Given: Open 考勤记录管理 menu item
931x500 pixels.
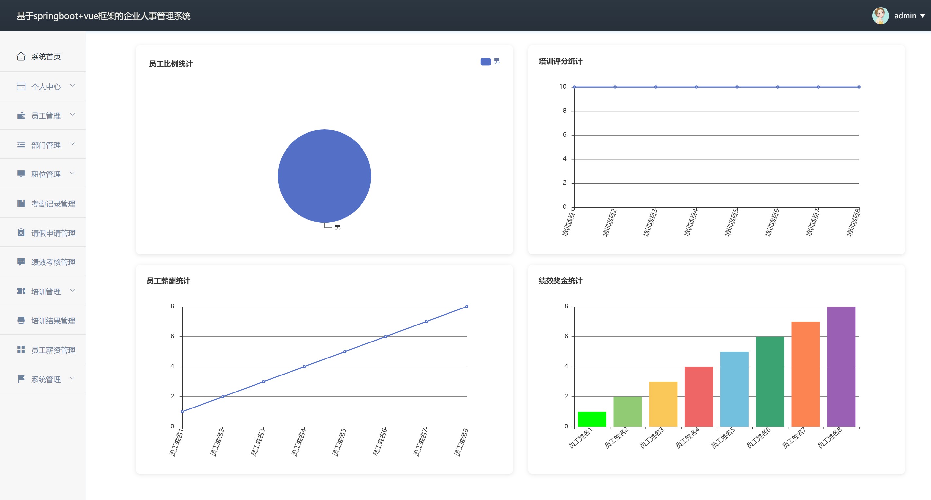Looking at the screenshot, I should (53, 204).
